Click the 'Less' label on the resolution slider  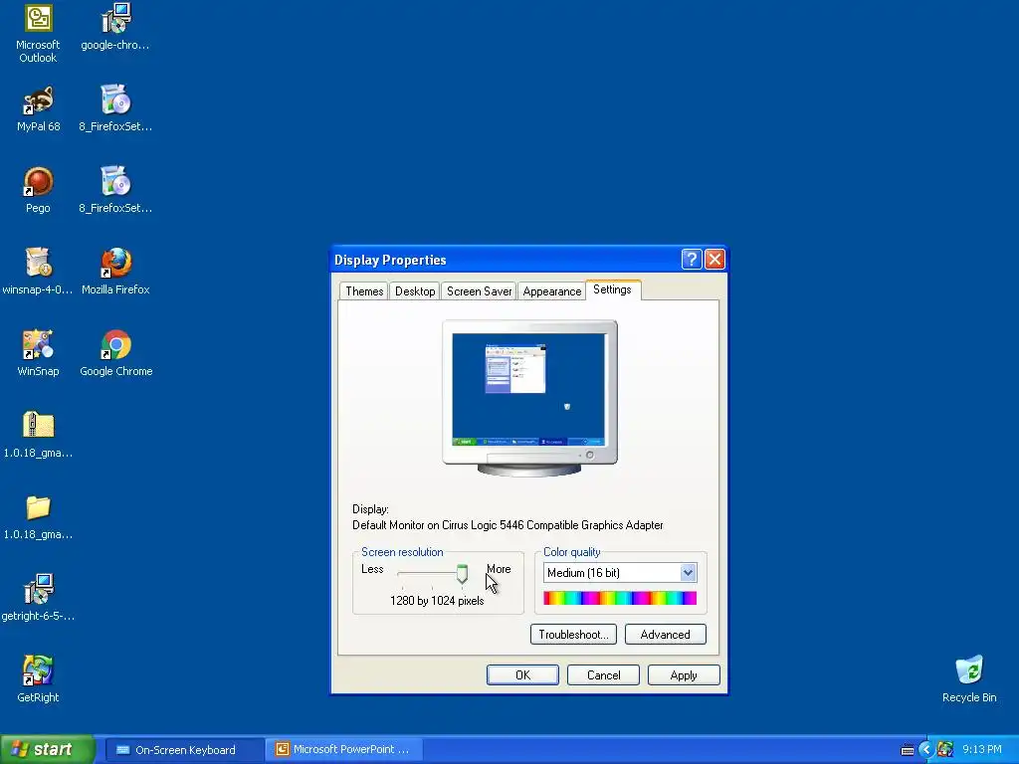[x=372, y=569]
